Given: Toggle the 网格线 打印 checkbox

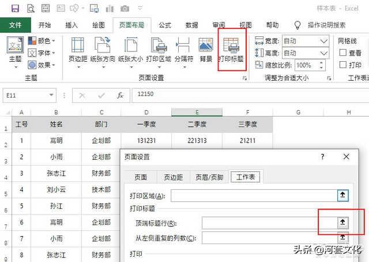Looking at the screenshot, I should [x=343, y=65].
